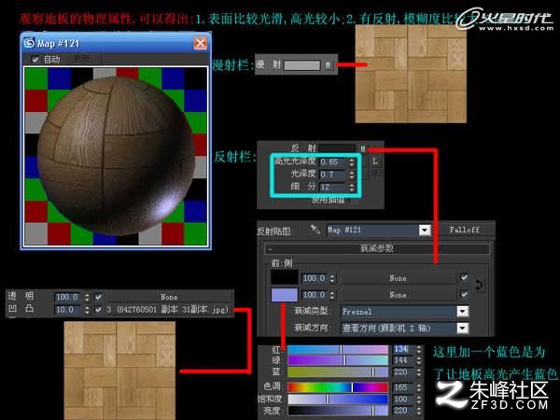Click the 色调 hue rainbow slider
The height and width of the screenshot is (420, 560).
pos(338,387)
